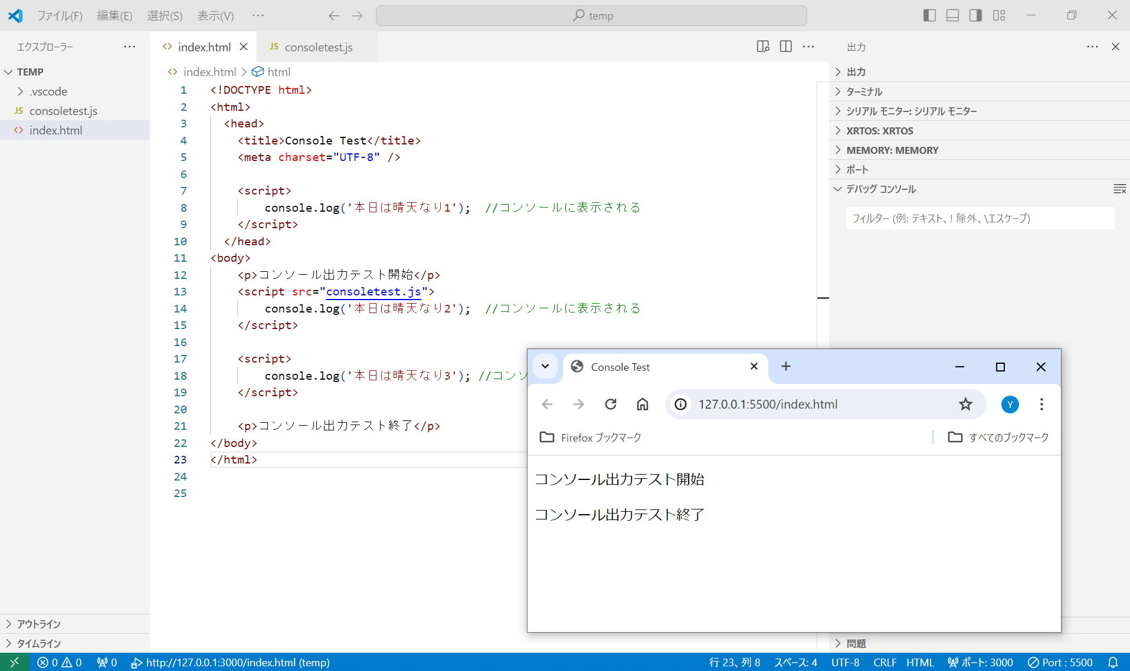The height and width of the screenshot is (671, 1130).
Task: Expand the ポート section
Action: click(x=980, y=169)
